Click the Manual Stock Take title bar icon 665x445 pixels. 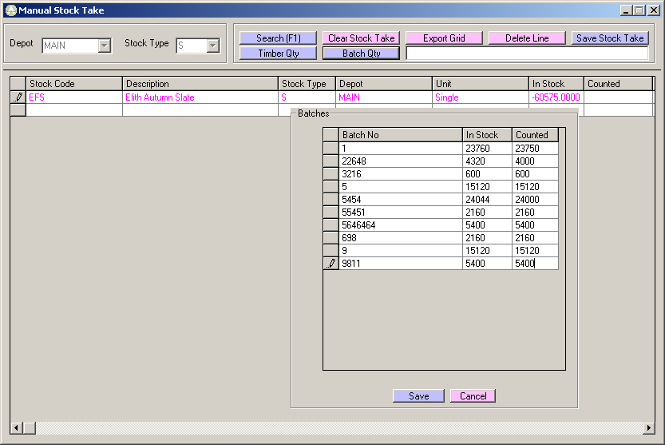[10, 10]
